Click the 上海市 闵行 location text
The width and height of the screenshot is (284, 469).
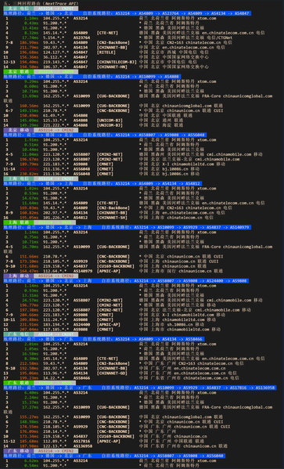(x=164, y=271)
